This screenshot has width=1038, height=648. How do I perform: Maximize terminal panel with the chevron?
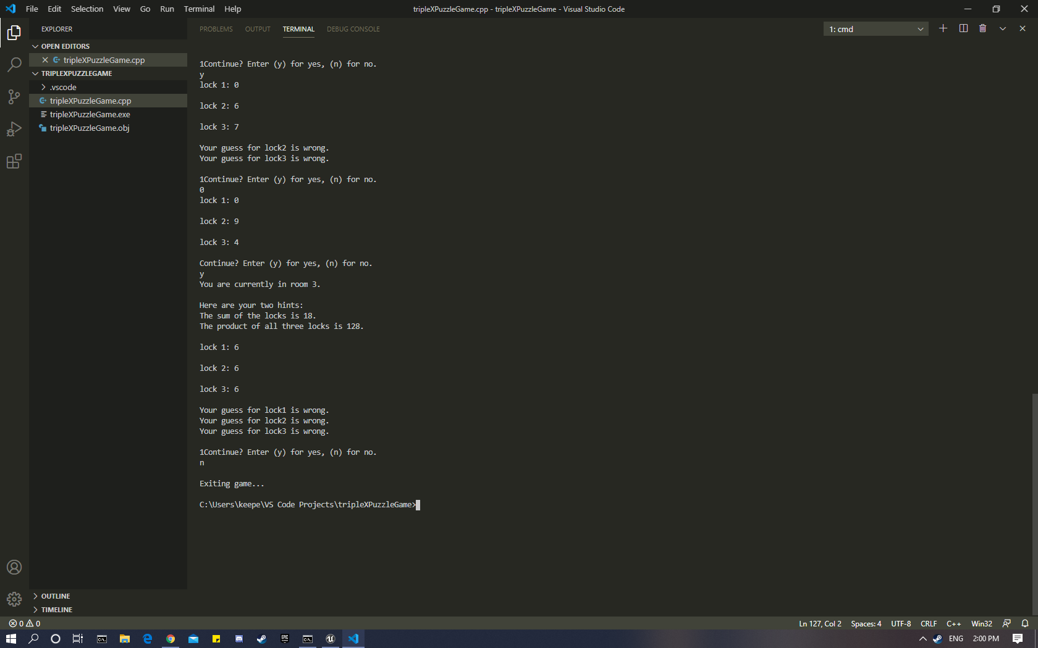[x=1003, y=28]
